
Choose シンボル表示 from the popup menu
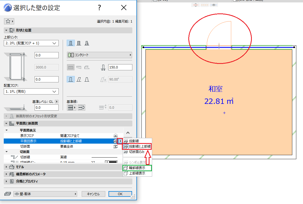[137, 163]
